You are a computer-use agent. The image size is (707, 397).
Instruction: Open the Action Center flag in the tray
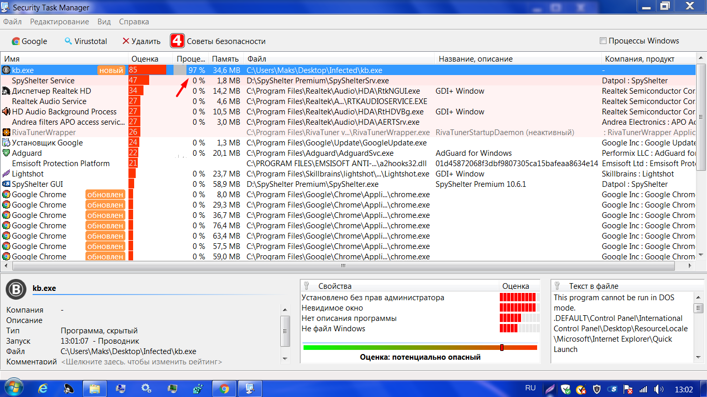pyautogui.click(x=628, y=389)
